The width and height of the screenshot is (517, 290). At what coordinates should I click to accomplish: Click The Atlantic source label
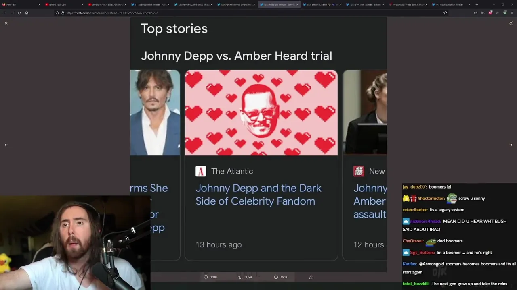pos(232,171)
